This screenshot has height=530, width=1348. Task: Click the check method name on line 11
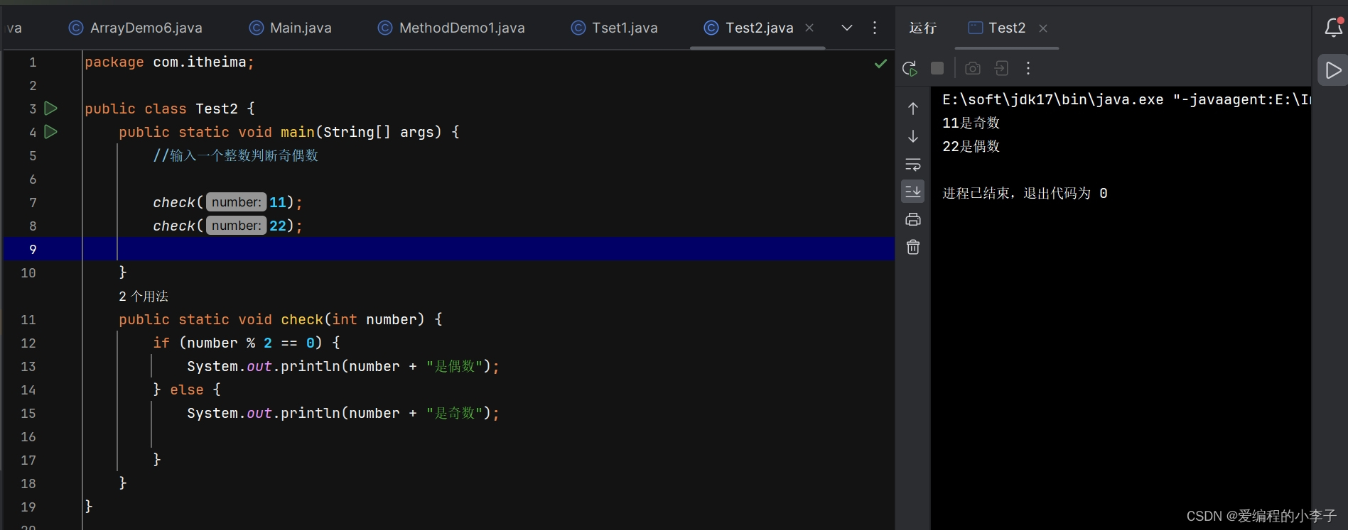(302, 319)
